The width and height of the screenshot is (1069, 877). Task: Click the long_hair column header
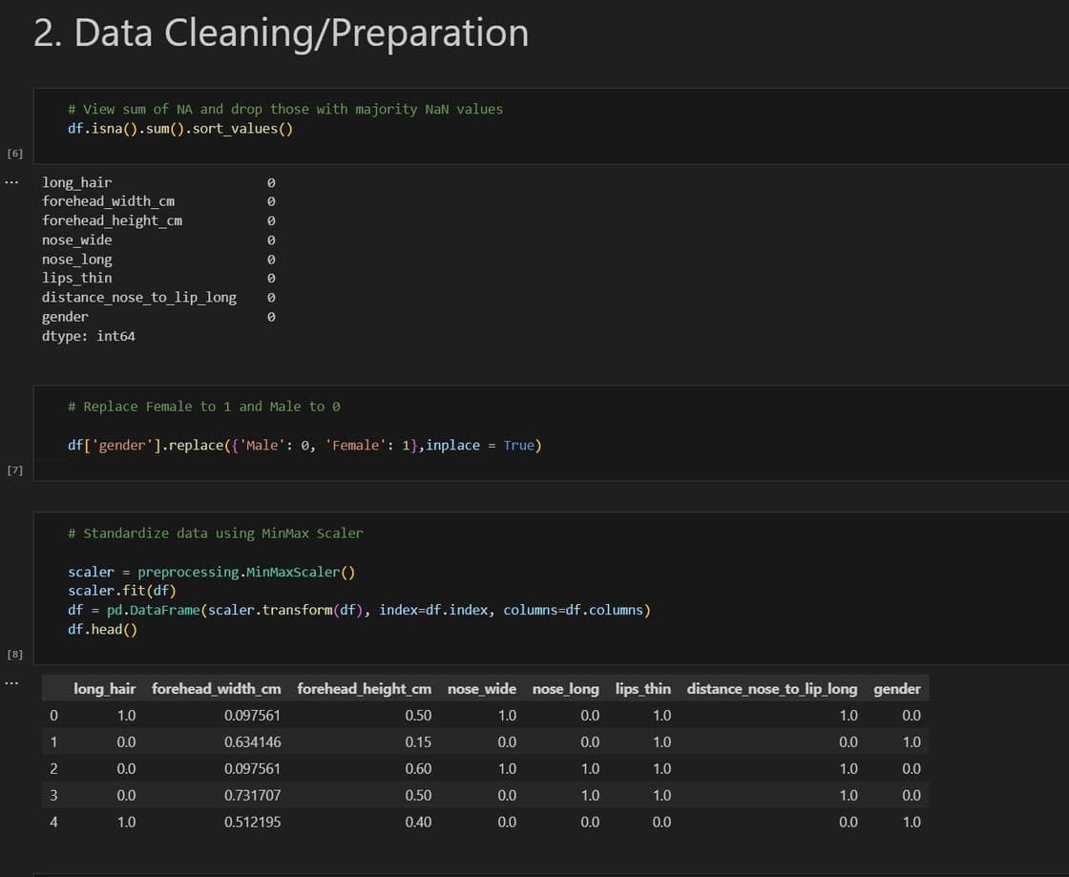coord(104,689)
